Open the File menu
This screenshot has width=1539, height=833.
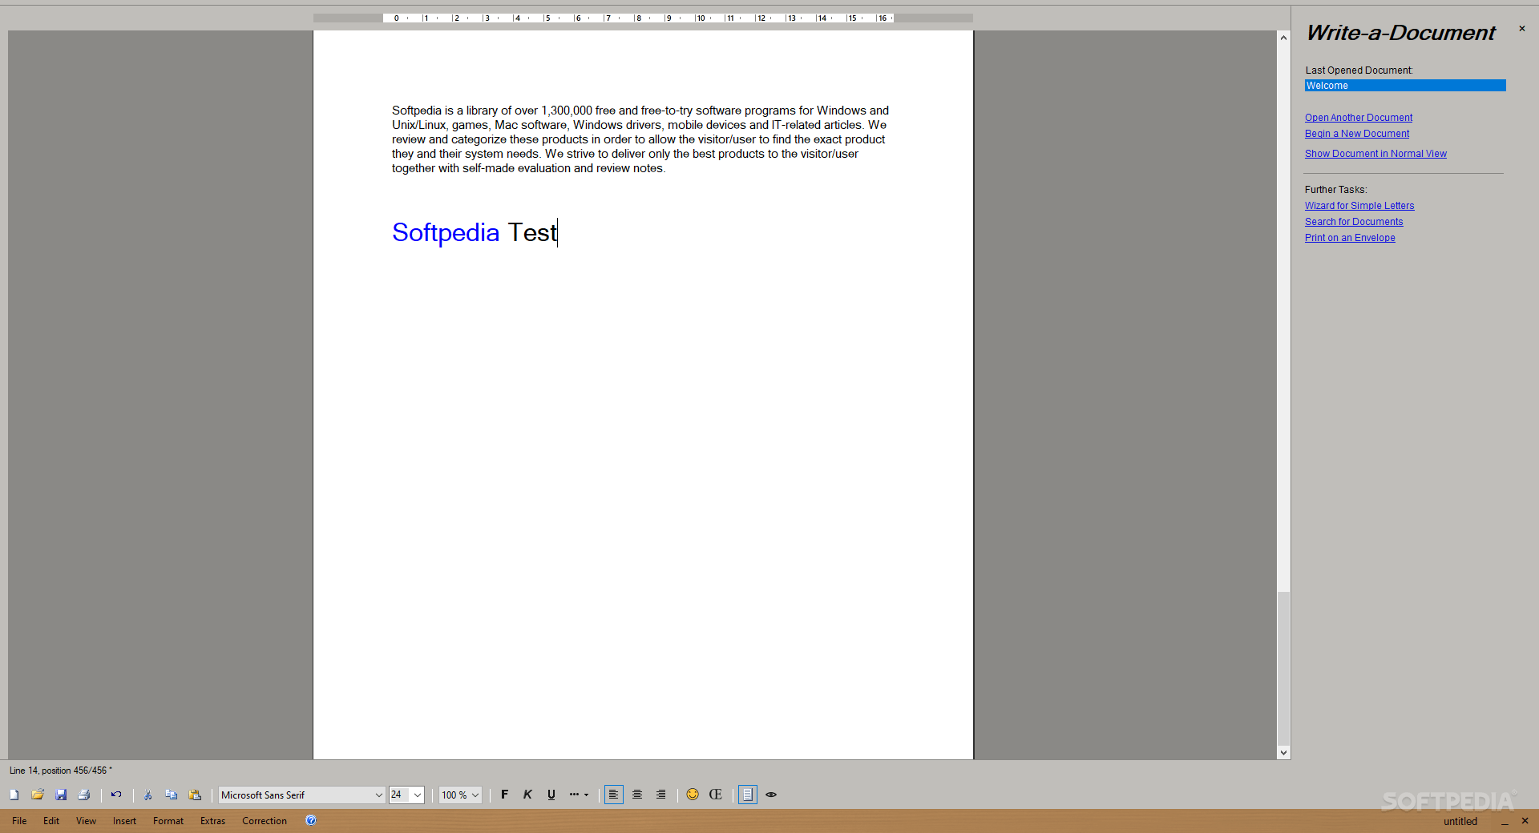19,821
